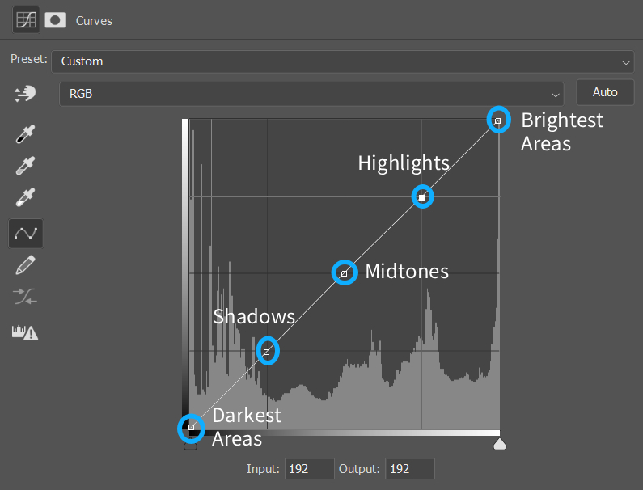
Task: Pick the gray point eyedropper
Action: coord(25,166)
